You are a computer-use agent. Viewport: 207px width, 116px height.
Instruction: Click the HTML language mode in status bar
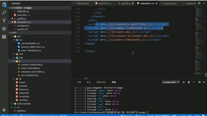click(x=197, y=115)
